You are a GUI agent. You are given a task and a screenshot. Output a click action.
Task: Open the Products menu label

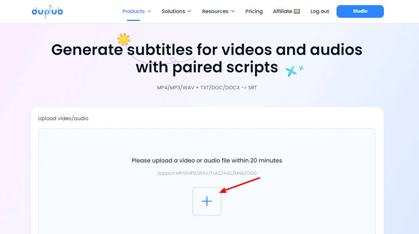click(133, 11)
